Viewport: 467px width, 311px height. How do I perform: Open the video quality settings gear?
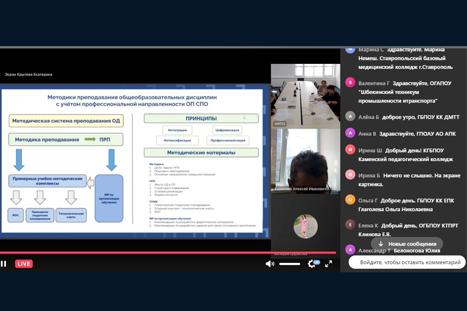[x=312, y=264]
